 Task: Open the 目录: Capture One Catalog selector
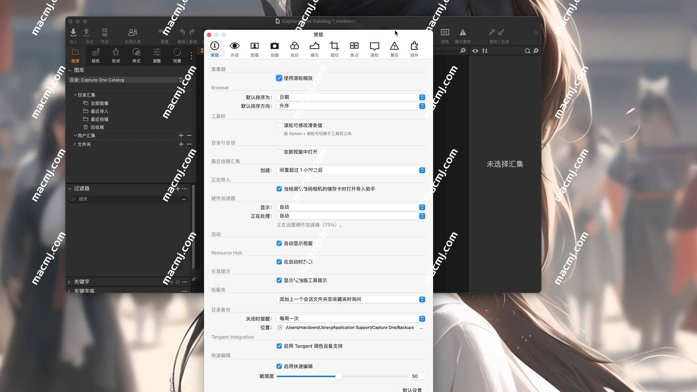coord(126,80)
